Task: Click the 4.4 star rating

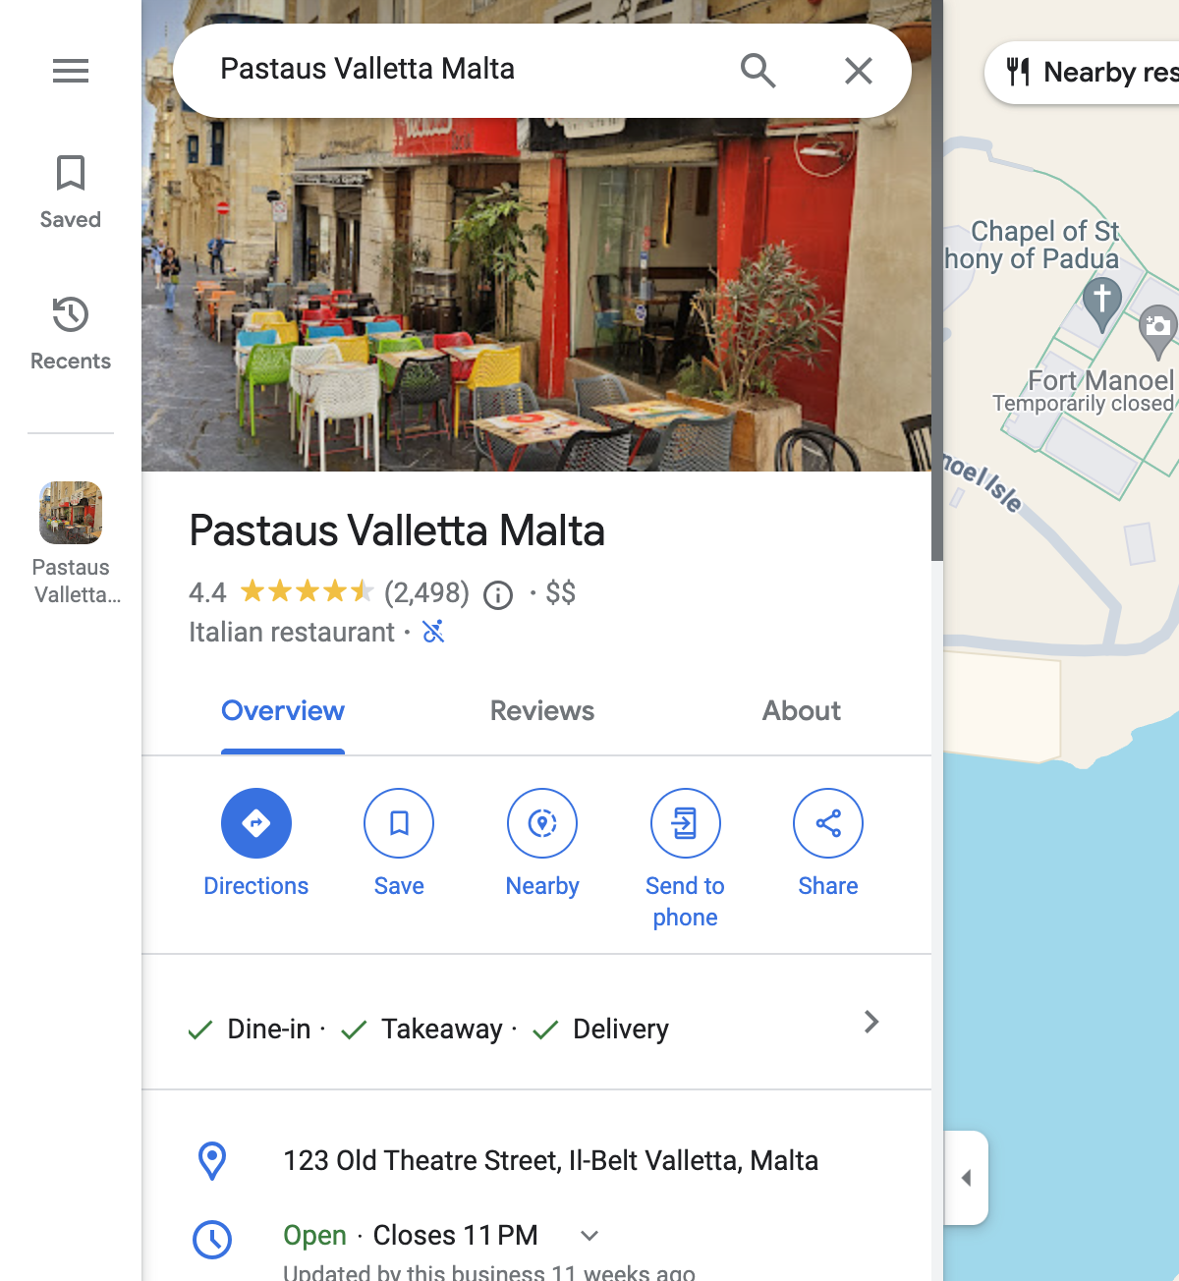Action: (x=281, y=592)
